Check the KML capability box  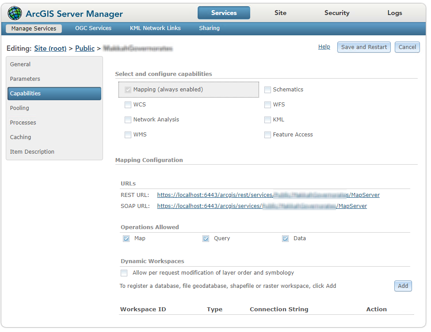tap(267, 120)
